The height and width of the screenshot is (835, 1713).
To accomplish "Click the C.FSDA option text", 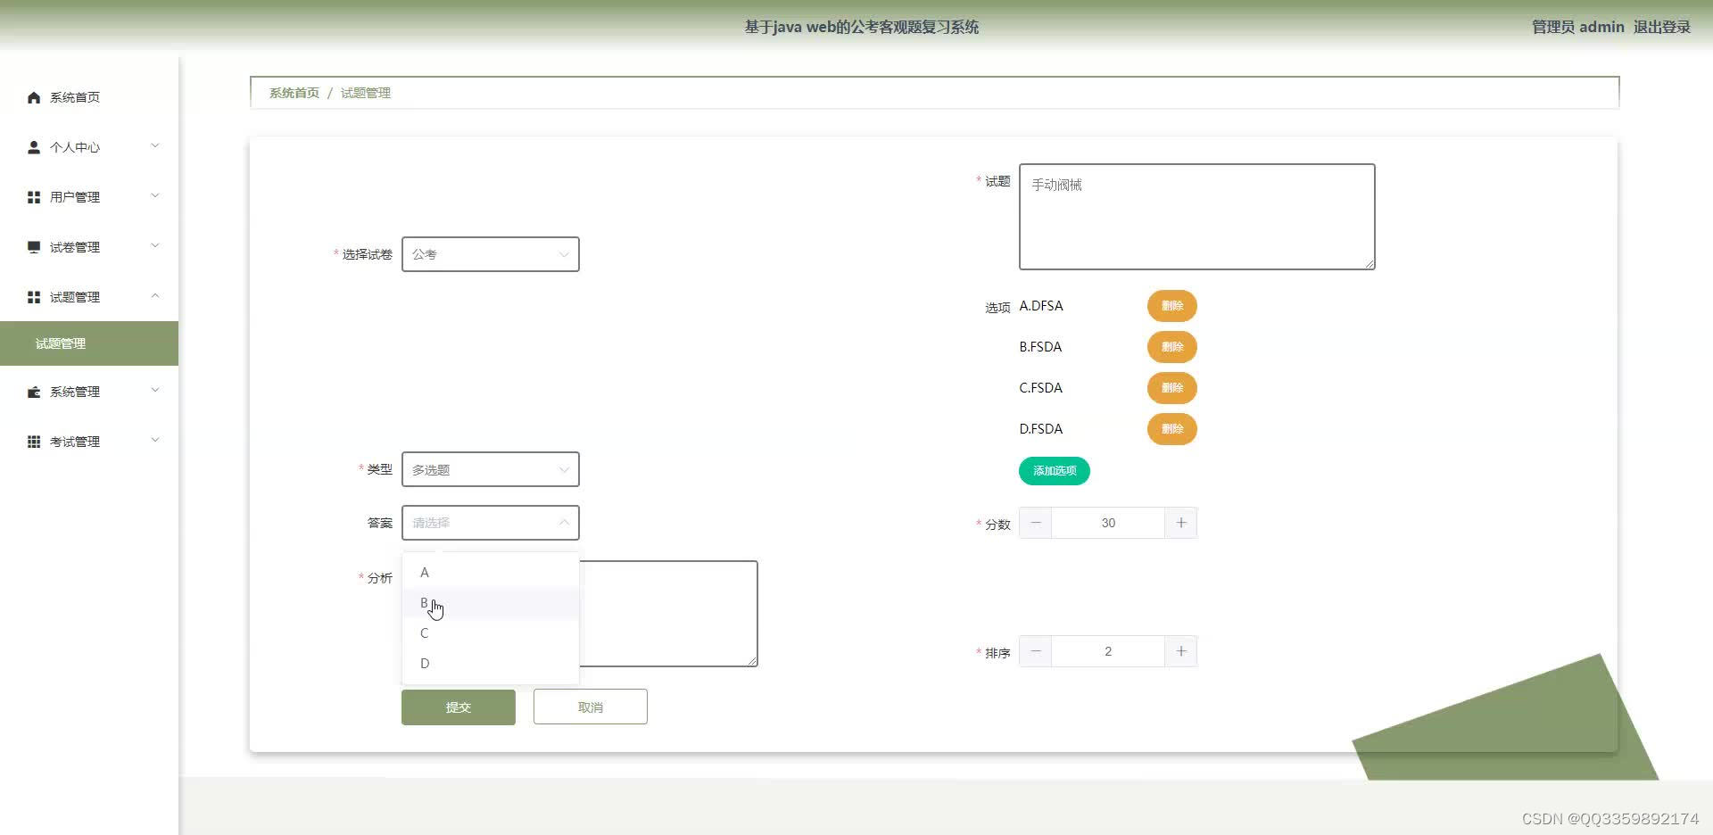I will [x=1041, y=388].
